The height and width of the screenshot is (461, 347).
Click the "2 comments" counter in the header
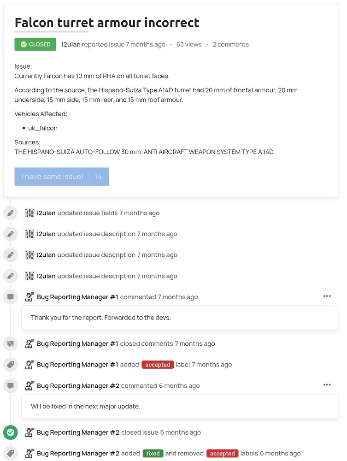[x=231, y=44]
